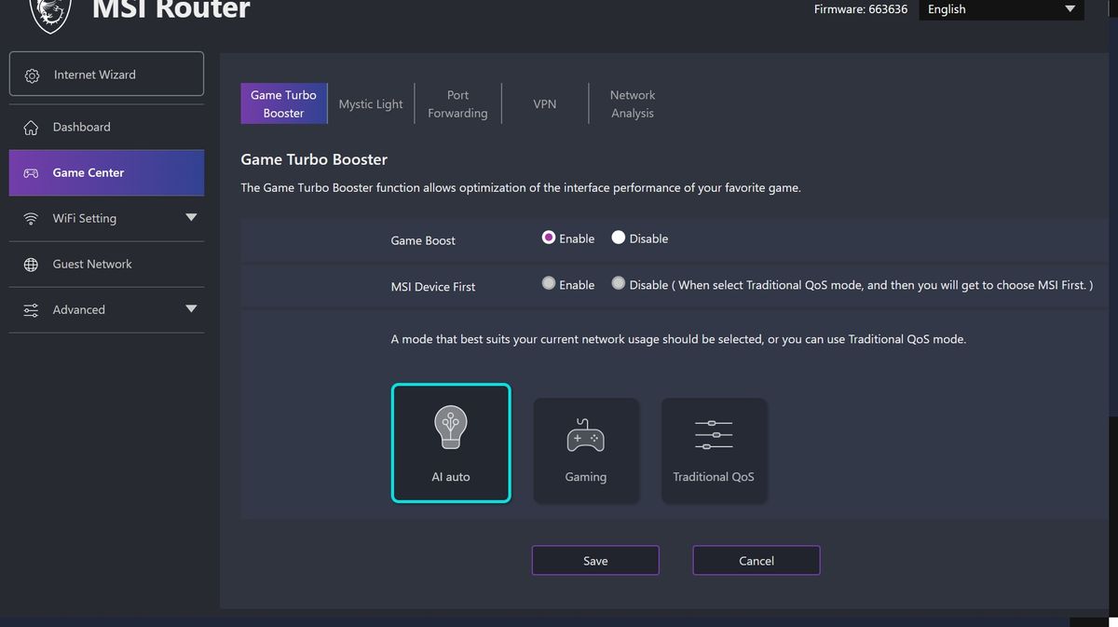This screenshot has height=627, width=1118.
Task: Select Game Center in sidebar
Action: [x=106, y=172]
